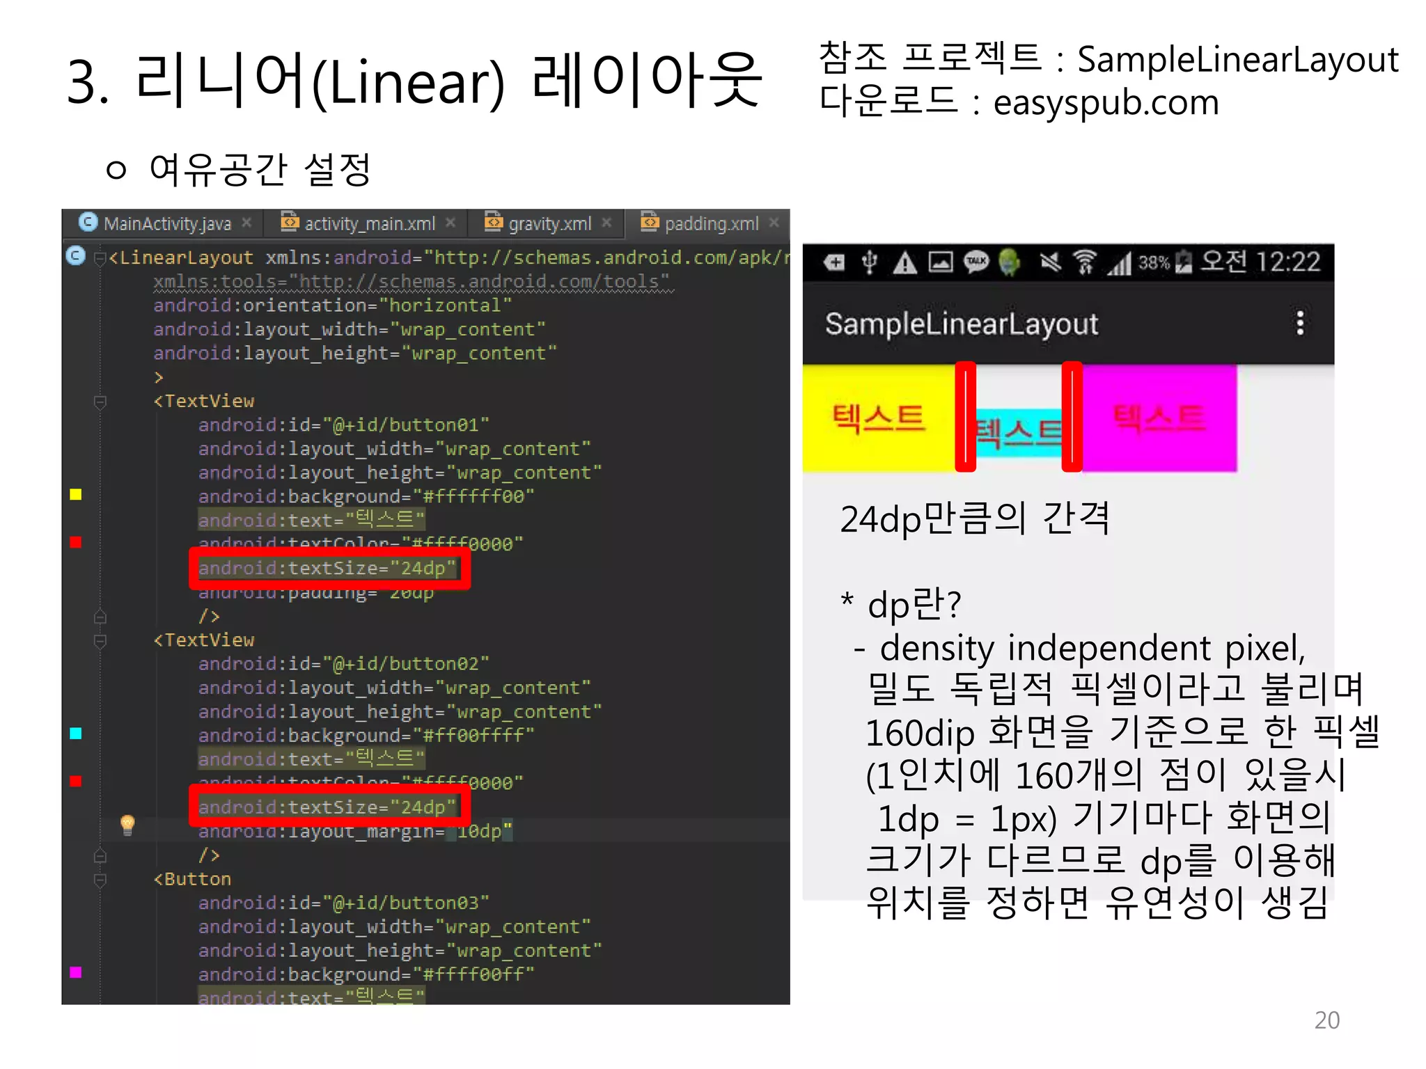1426x1069 pixels.
Task: Open the magenta background color gutter swatch
Action: [76, 972]
